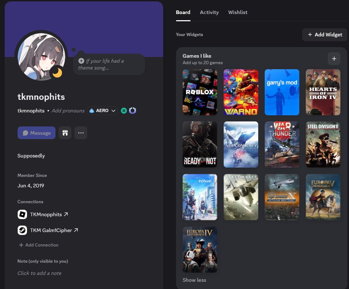Click the Message button

pos(36,133)
